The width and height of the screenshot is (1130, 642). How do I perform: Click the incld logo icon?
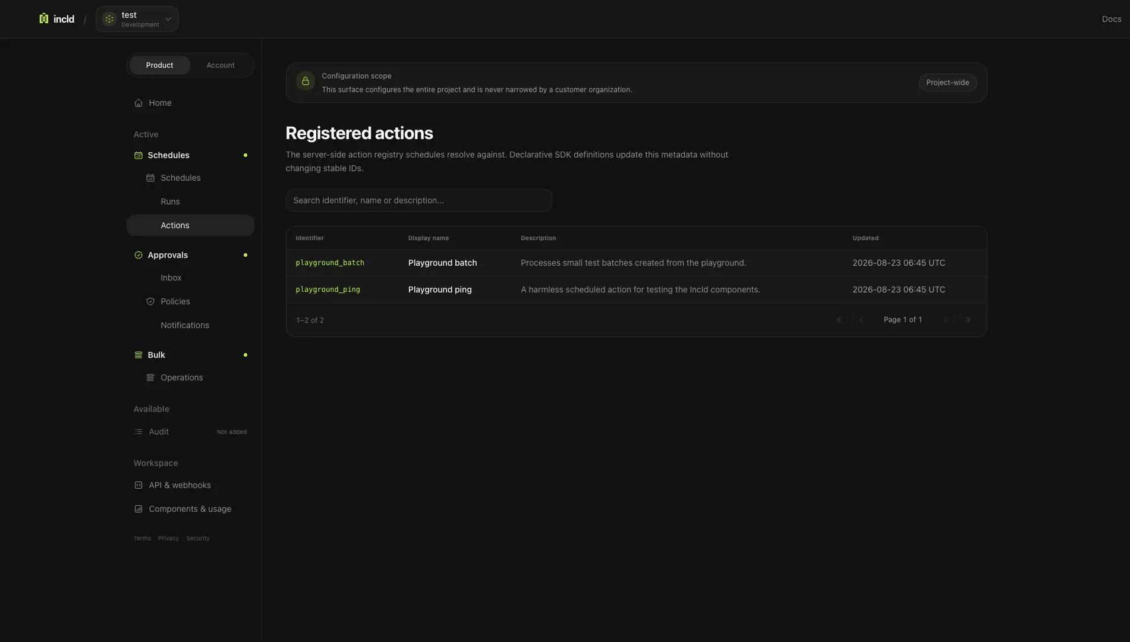tap(43, 19)
